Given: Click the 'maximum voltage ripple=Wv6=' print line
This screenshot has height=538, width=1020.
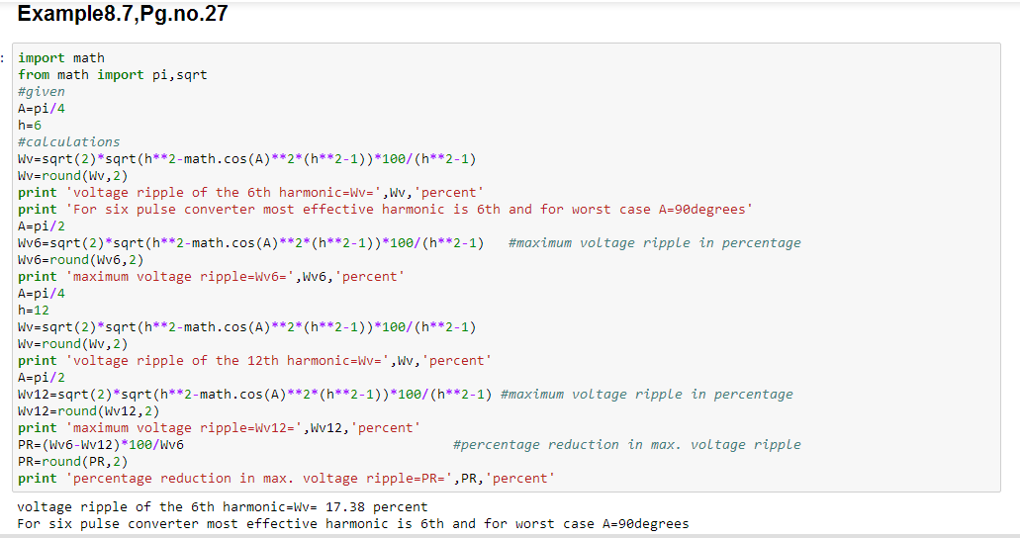Looking at the screenshot, I should tap(212, 277).
